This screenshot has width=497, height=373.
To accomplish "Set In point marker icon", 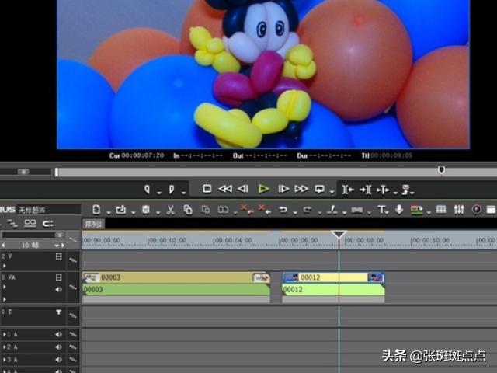I will (147, 189).
